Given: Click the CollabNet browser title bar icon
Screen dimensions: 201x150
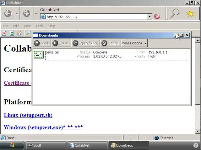Looking at the screenshot, I should 3,3.
